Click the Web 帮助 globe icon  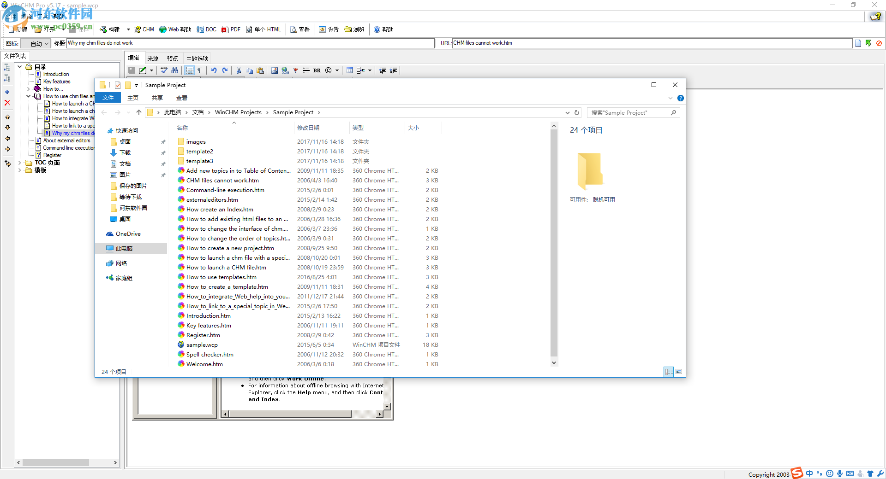(x=163, y=29)
